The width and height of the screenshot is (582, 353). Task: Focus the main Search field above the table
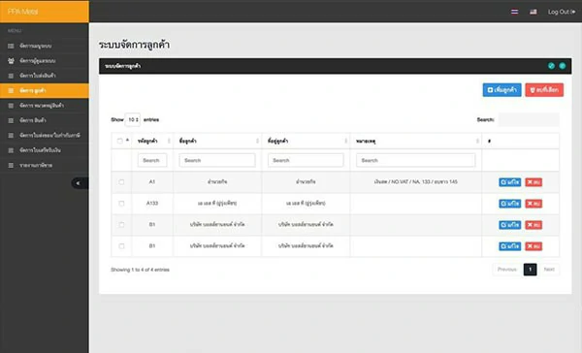[x=529, y=119]
